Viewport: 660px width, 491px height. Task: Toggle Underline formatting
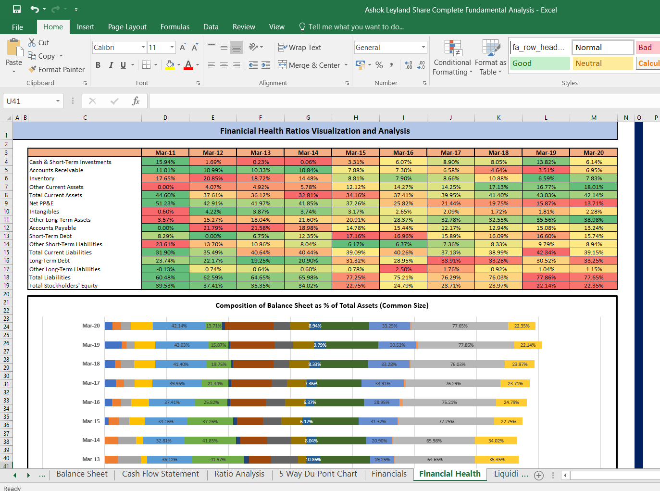click(x=123, y=65)
